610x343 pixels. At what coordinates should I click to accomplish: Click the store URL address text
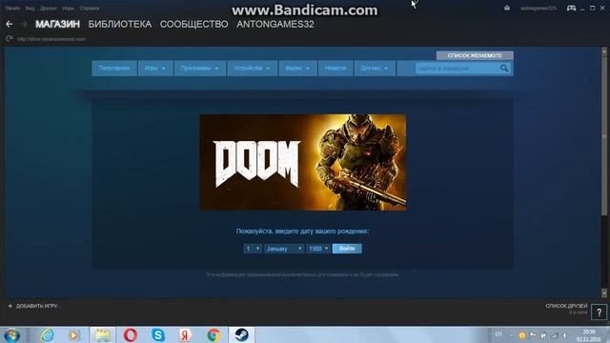click(x=51, y=39)
